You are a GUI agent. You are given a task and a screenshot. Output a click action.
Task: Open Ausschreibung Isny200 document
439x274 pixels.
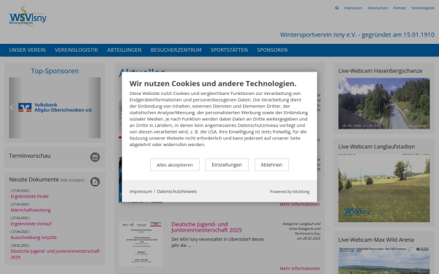point(34,237)
